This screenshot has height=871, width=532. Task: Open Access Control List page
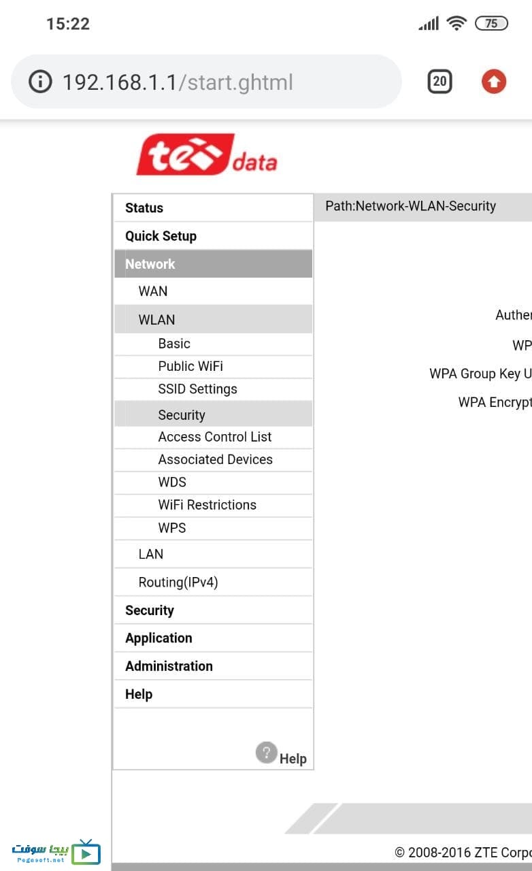point(214,437)
